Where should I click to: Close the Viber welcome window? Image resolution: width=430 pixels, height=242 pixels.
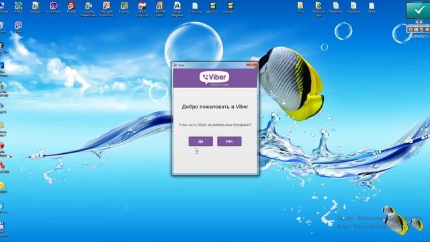click(x=252, y=65)
